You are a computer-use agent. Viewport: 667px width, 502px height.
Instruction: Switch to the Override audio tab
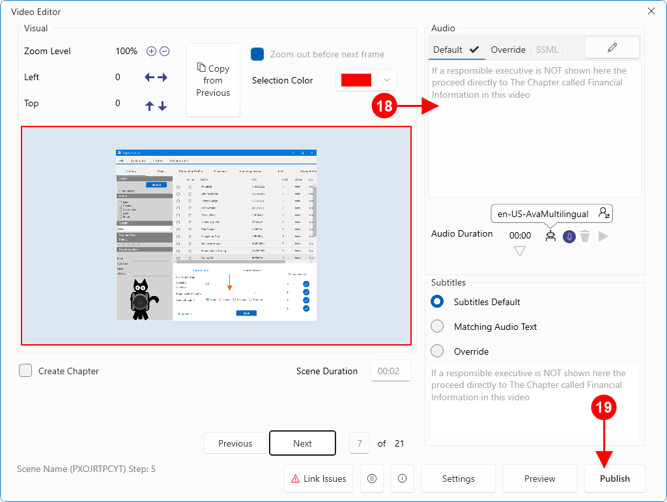[508, 50]
